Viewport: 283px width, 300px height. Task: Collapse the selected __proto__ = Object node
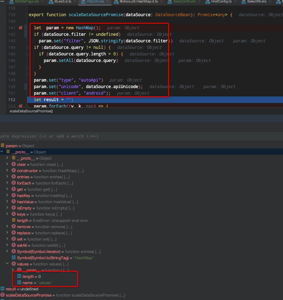pos(2,152)
